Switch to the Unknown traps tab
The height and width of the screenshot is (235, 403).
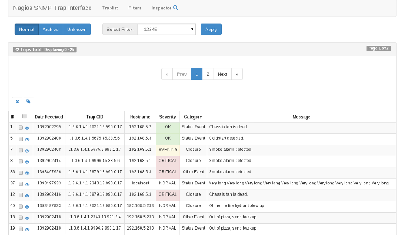[77, 29]
